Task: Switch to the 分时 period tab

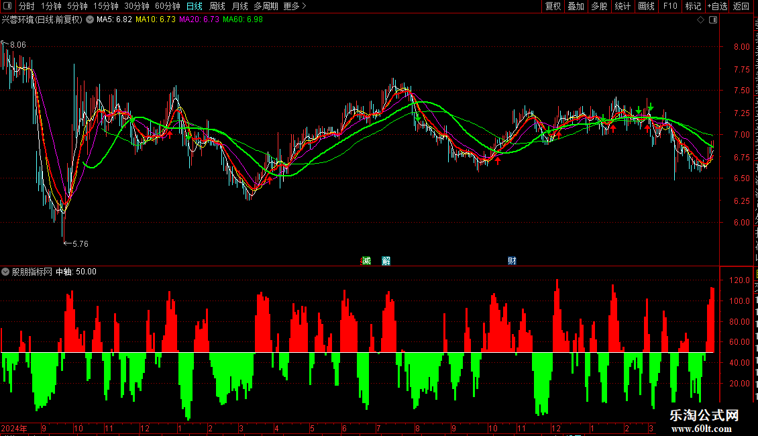Action: click(26, 6)
